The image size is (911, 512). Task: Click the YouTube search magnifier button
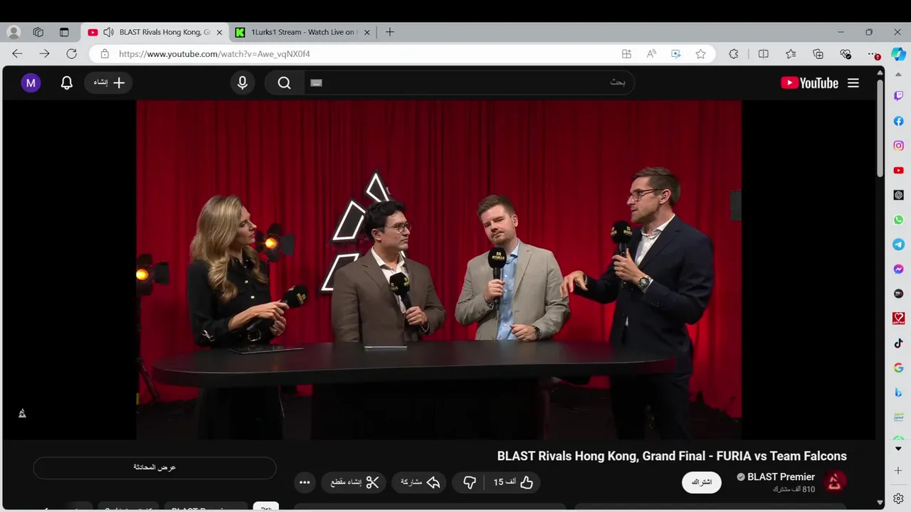coord(284,83)
